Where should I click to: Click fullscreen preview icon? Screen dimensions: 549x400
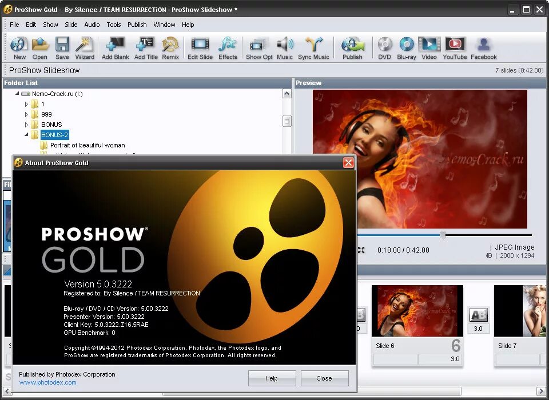pyautogui.click(x=361, y=250)
